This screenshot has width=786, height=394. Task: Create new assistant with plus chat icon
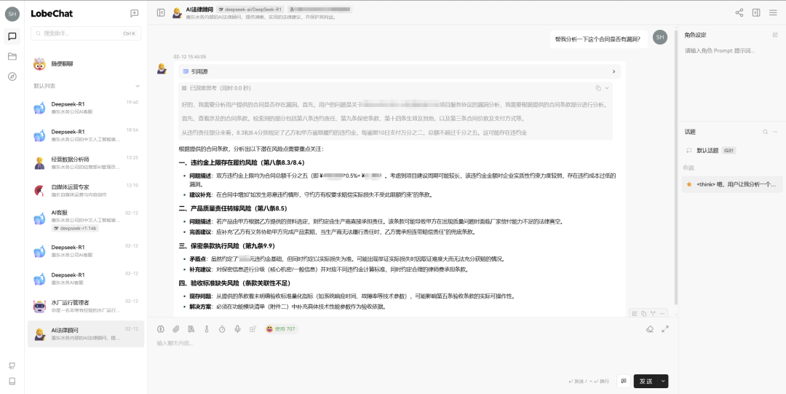pyautogui.click(x=134, y=13)
